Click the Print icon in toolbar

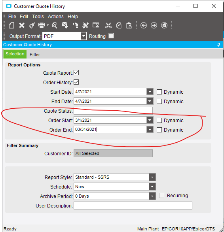[42, 25]
